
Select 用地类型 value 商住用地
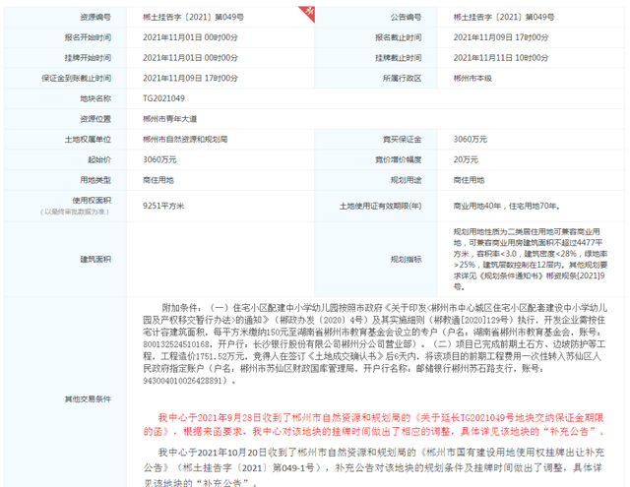pyautogui.click(x=158, y=180)
